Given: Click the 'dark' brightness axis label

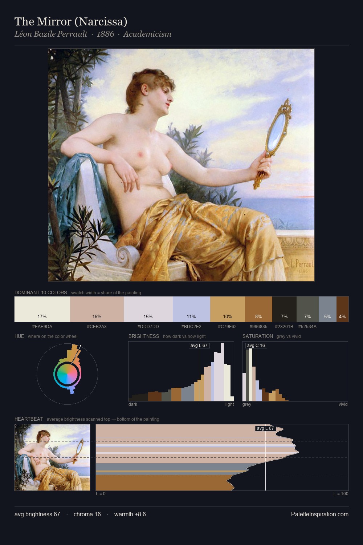Looking at the screenshot, I should coord(133,404).
